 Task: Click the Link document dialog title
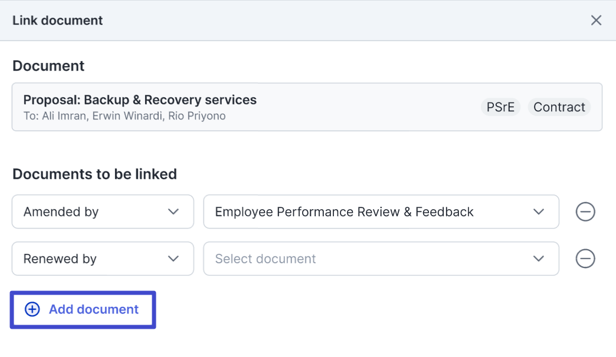(58, 21)
